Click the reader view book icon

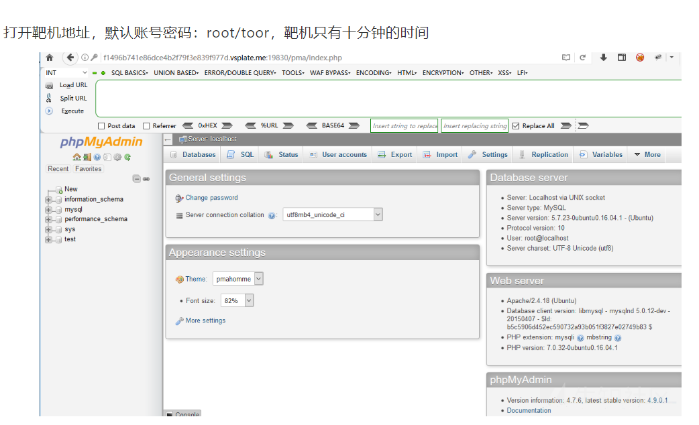(566, 58)
